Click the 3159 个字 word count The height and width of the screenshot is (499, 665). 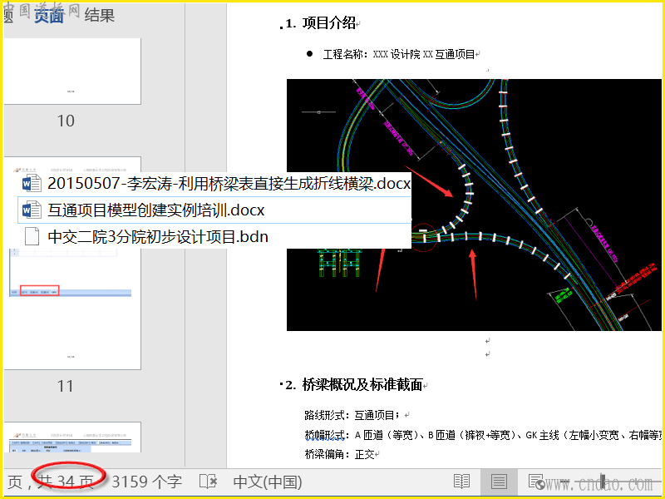(x=147, y=482)
